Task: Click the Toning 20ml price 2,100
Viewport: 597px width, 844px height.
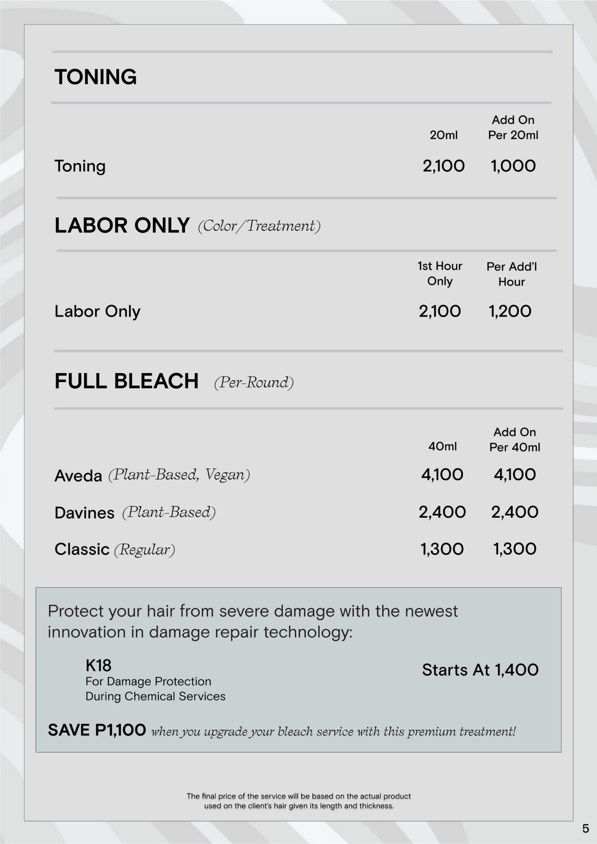Action: click(x=443, y=166)
